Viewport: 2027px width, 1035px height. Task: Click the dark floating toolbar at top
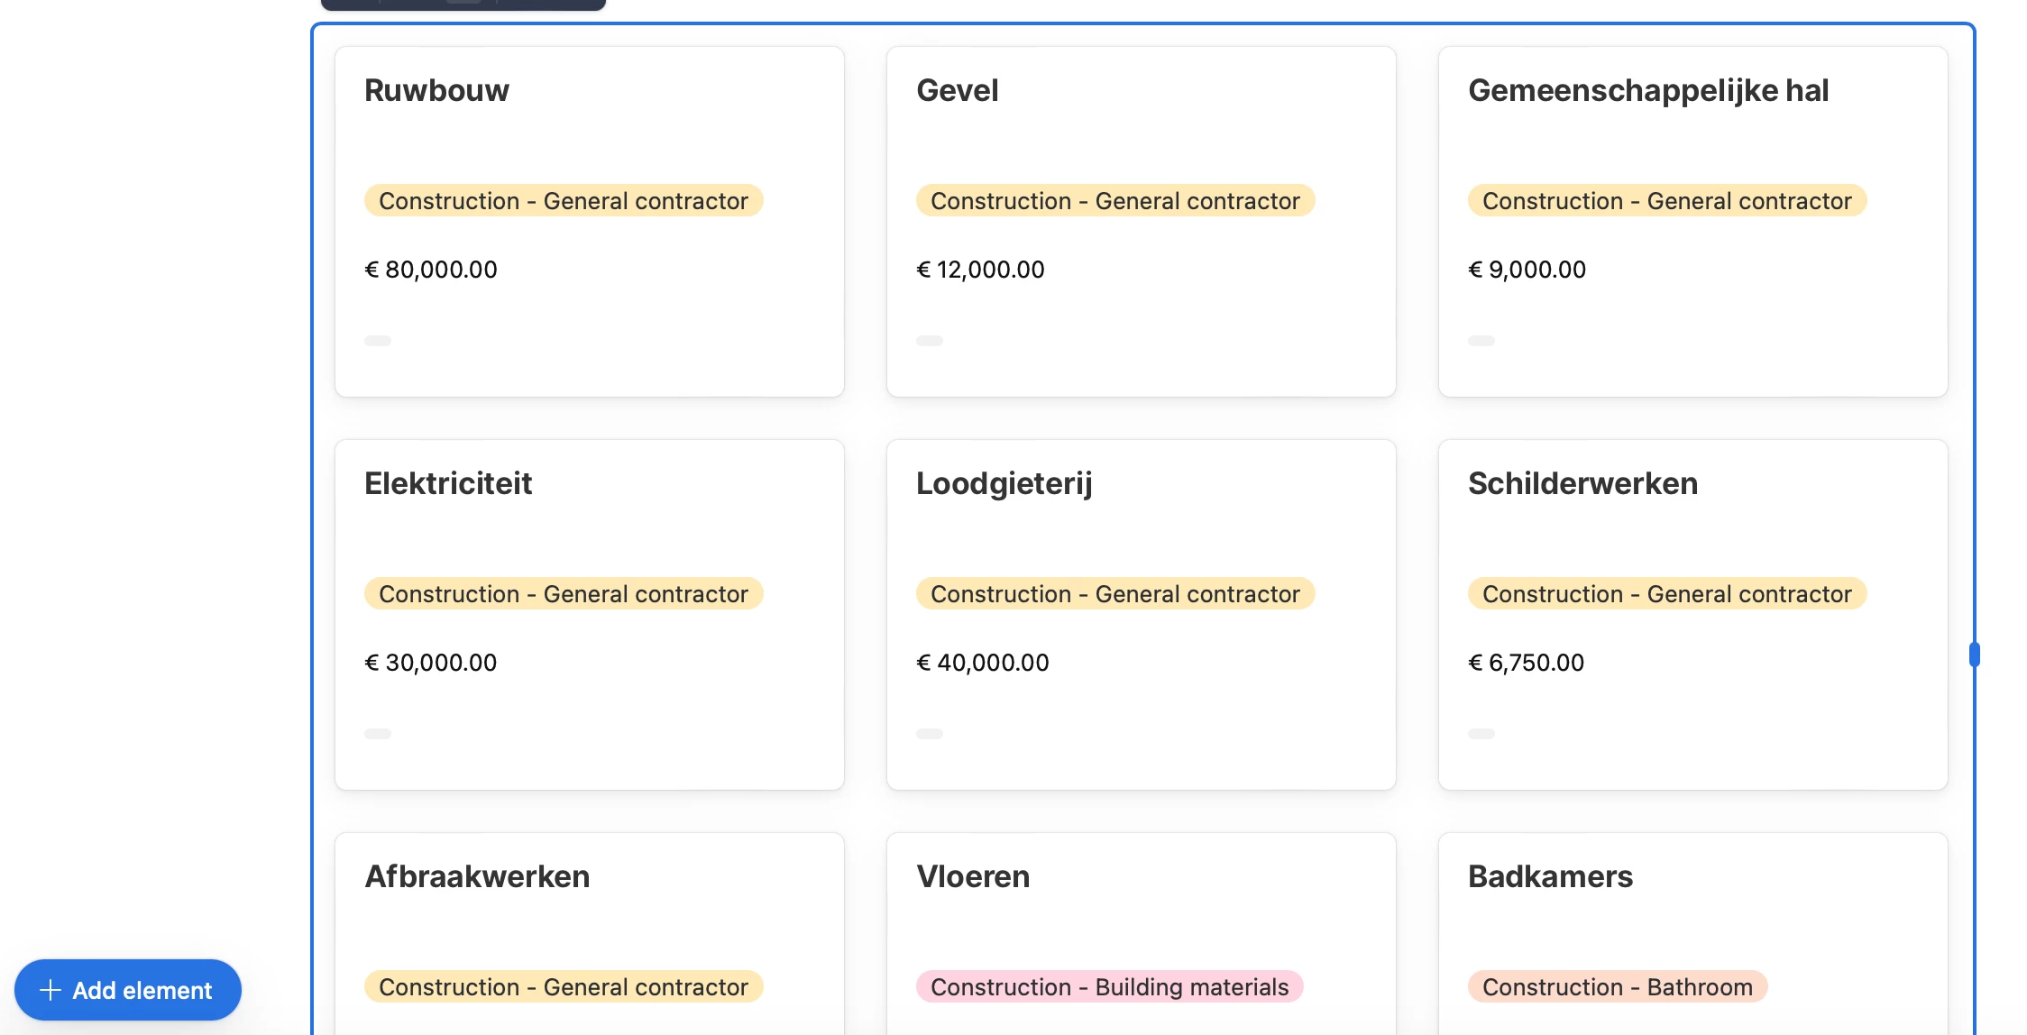[463, 4]
